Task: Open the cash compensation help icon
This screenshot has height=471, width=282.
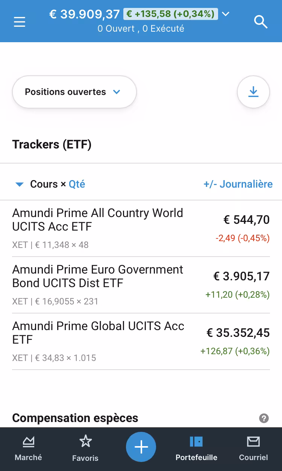Action: click(264, 418)
